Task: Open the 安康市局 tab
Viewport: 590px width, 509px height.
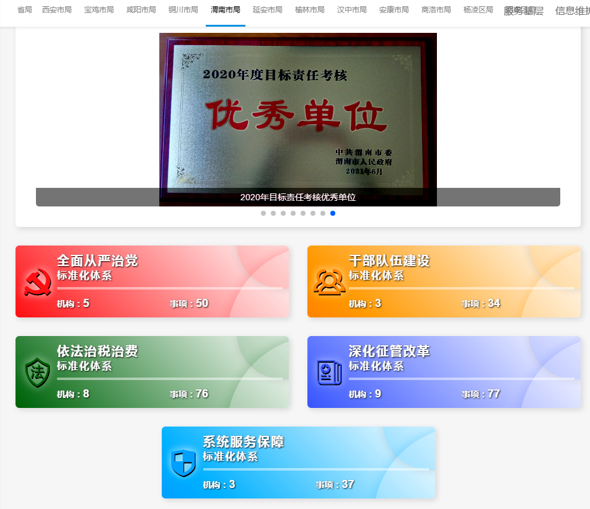Action: coord(394,10)
